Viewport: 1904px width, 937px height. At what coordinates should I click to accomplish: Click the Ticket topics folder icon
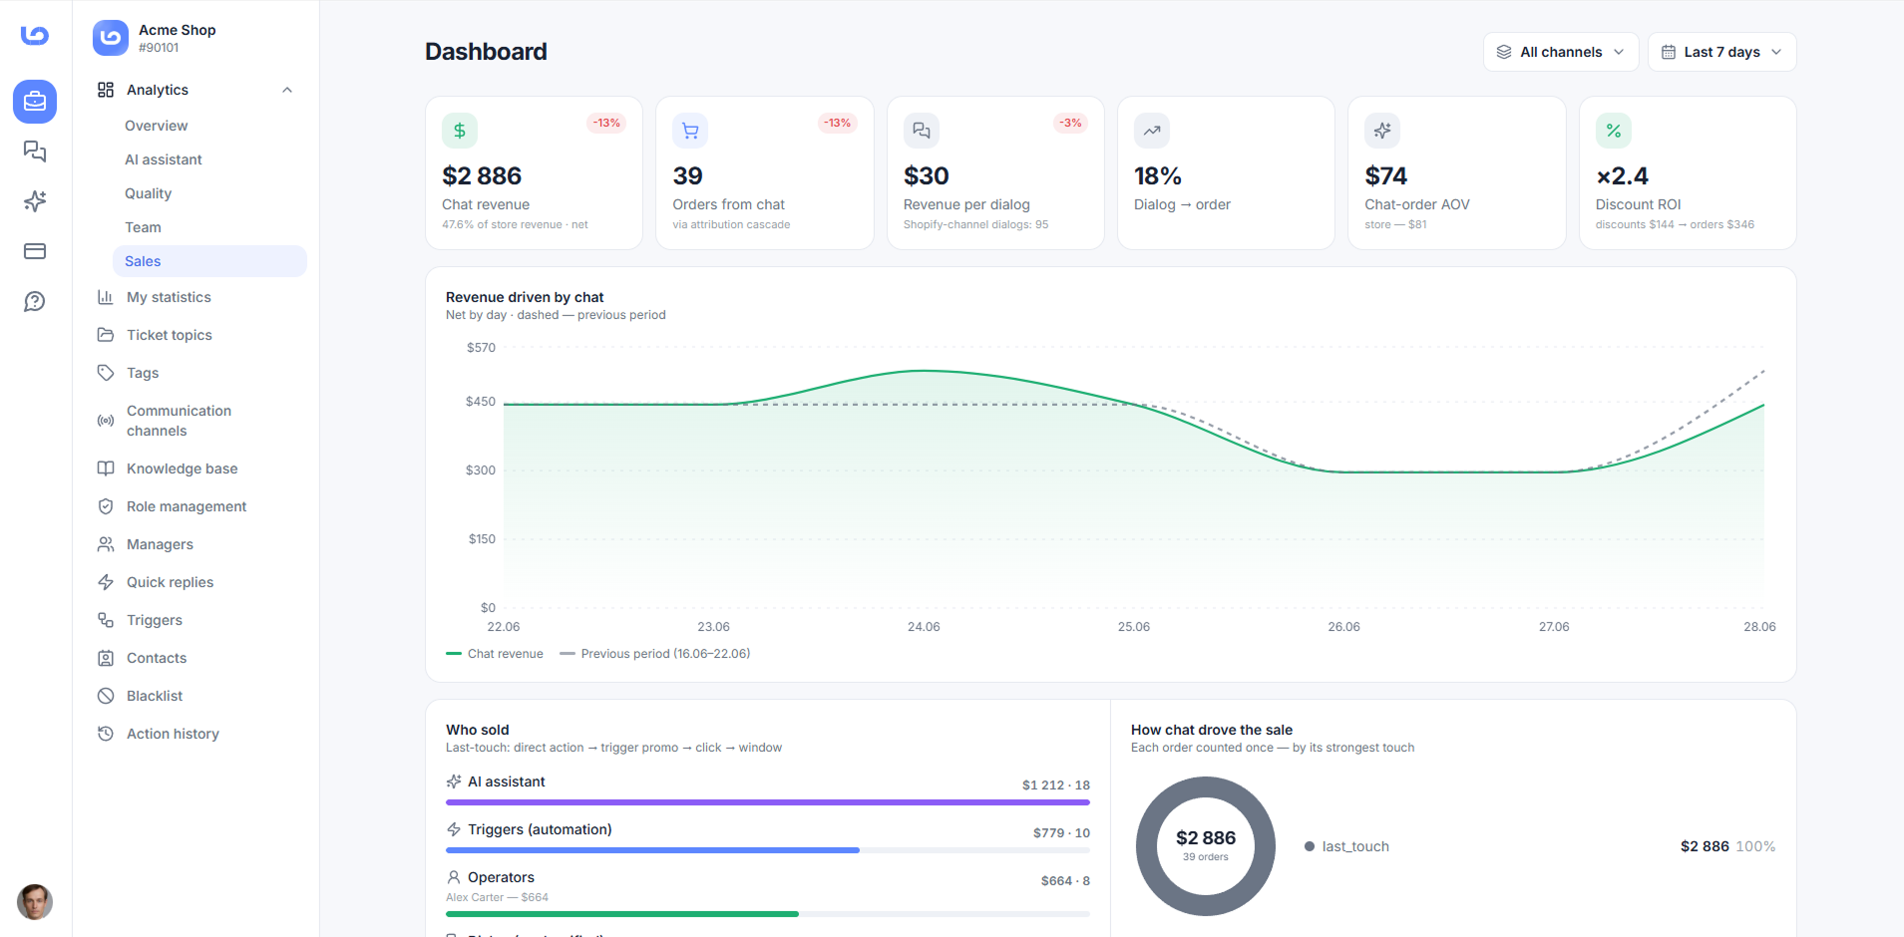coord(106,335)
